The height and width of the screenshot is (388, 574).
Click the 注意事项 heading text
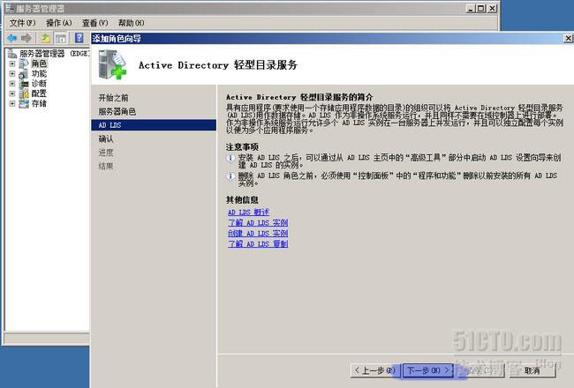click(242, 147)
